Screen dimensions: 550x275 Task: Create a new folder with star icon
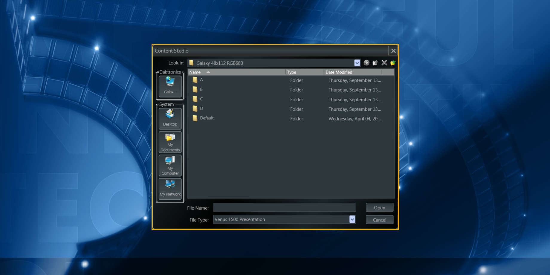pyautogui.click(x=393, y=63)
